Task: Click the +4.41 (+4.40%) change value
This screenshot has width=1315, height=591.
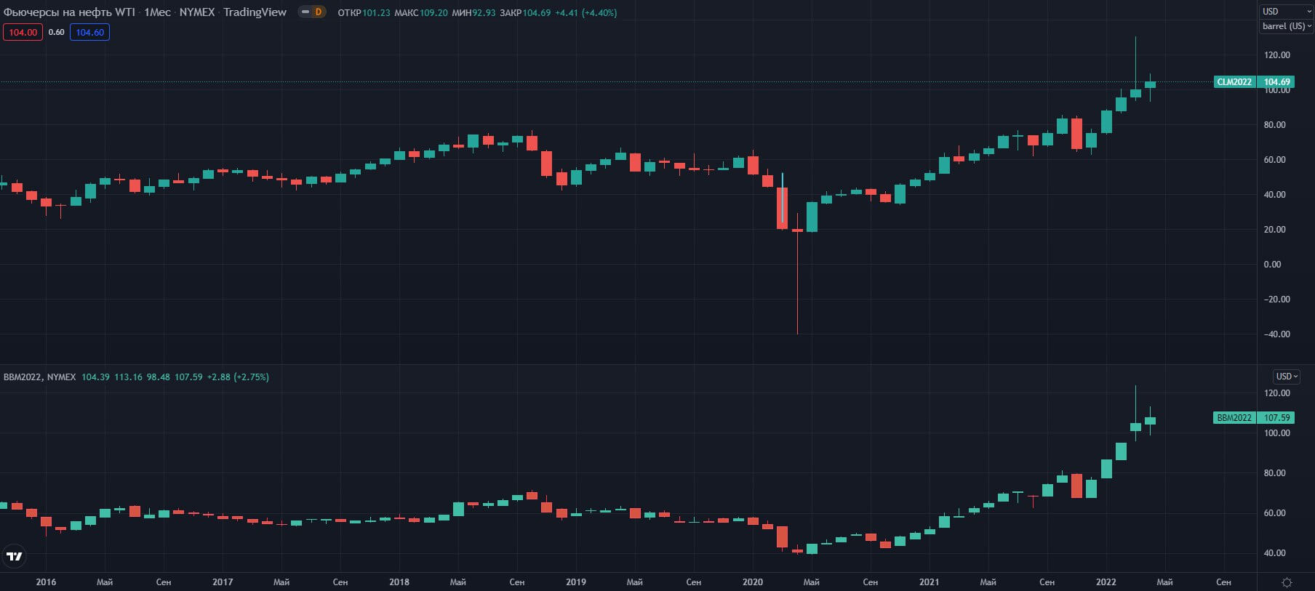Action: tap(586, 12)
